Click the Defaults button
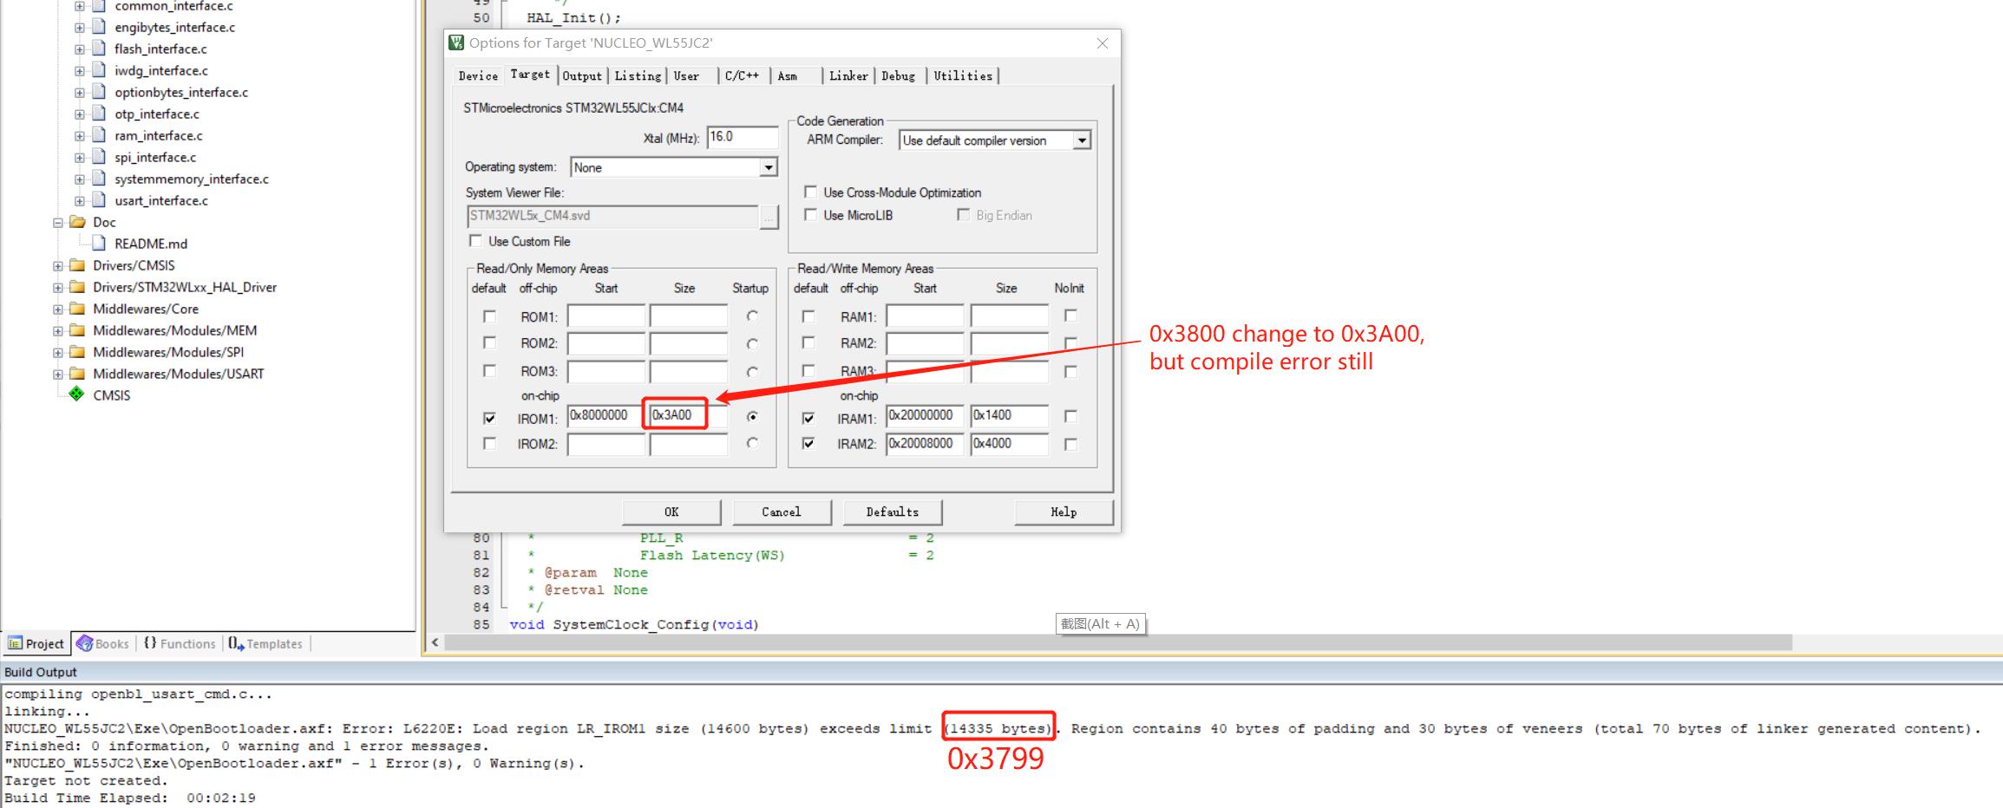2003x808 pixels. click(x=893, y=512)
